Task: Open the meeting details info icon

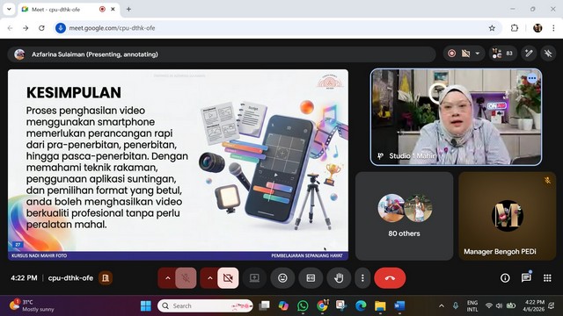Action: click(x=505, y=278)
